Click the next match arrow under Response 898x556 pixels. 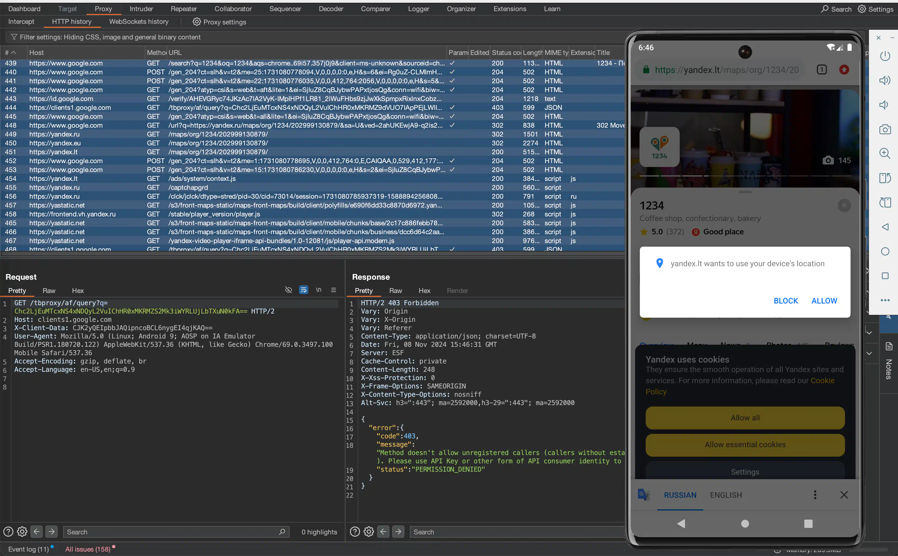[x=398, y=531]
